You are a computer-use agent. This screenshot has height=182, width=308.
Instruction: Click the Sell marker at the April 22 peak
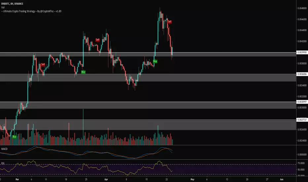click(170, 22)
